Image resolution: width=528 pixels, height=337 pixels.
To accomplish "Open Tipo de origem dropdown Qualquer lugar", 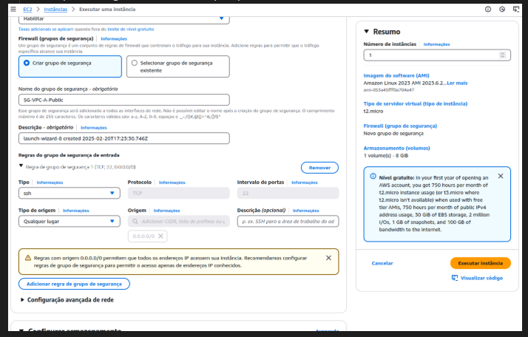I will coord(69,220).
